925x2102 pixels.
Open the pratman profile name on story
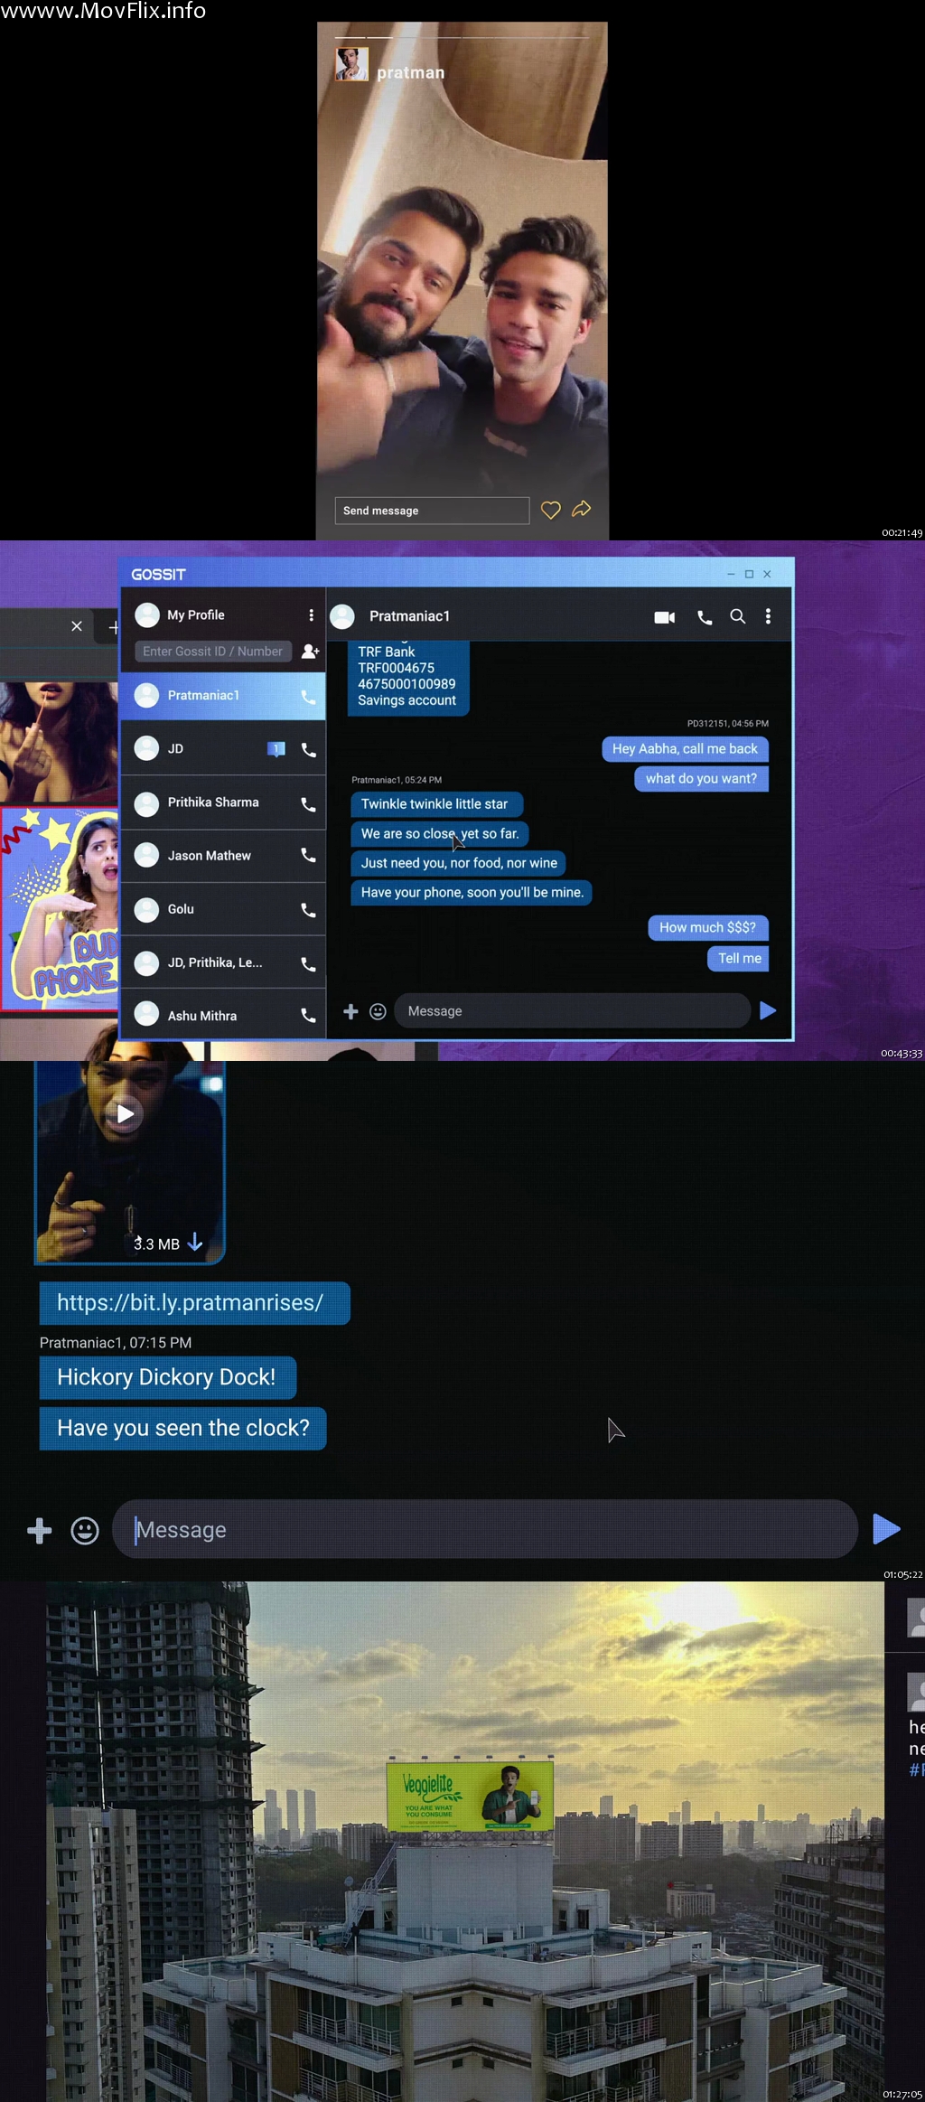(410, 72)
